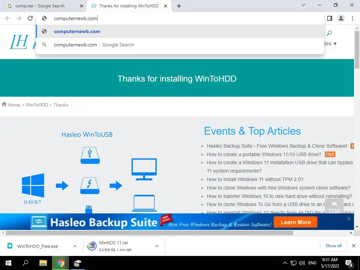Close the Hasleo Backup Suite banner ad
The width and height of the screenshot is (360, 270).
[349, 219]
